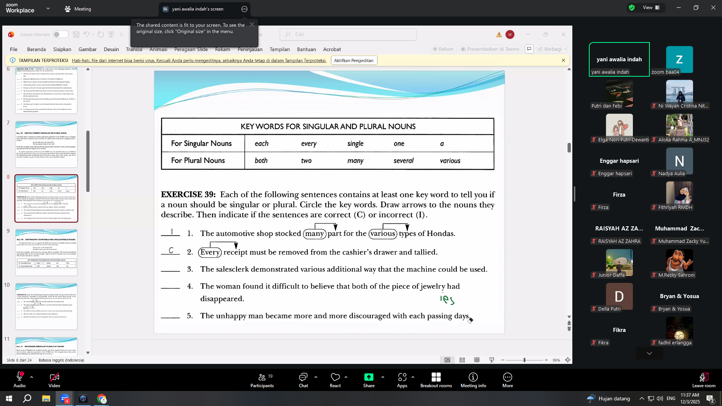
Task: Click the PowerPoint undo arrow
Action: coord(86,34)
